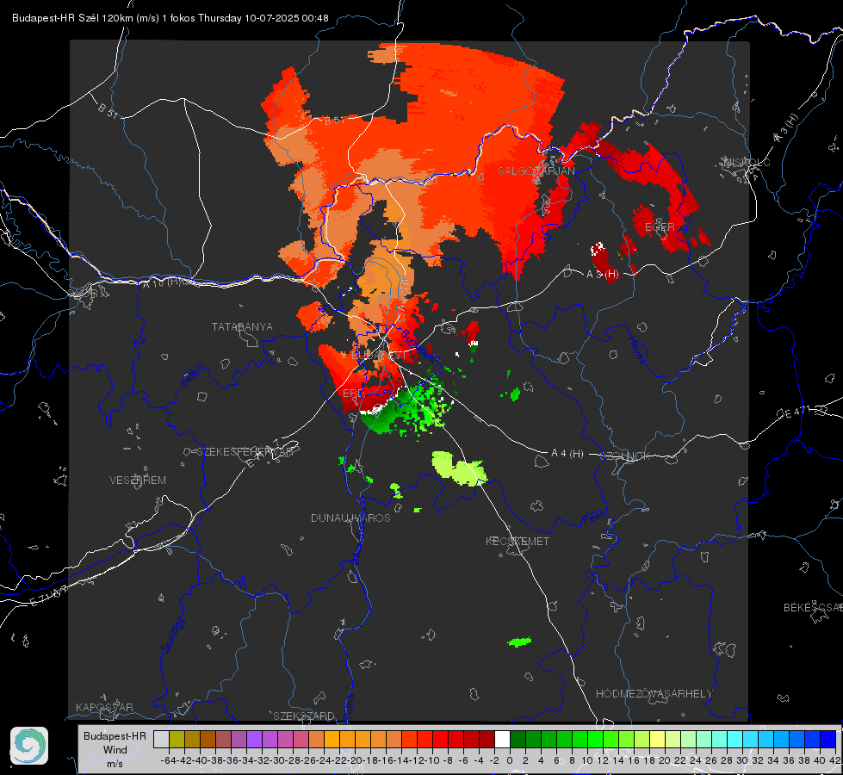Click the deep blue swatch between 40 and 42
The height and width of the screenshot is (775, 843).
tap(828, 739)
